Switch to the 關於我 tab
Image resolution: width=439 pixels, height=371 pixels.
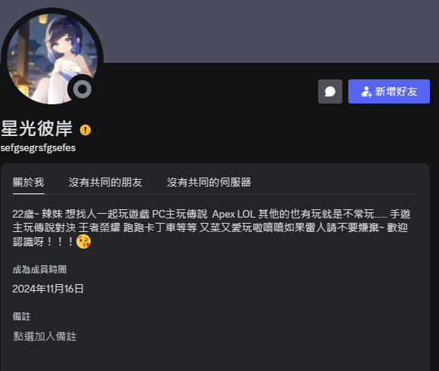28,182
